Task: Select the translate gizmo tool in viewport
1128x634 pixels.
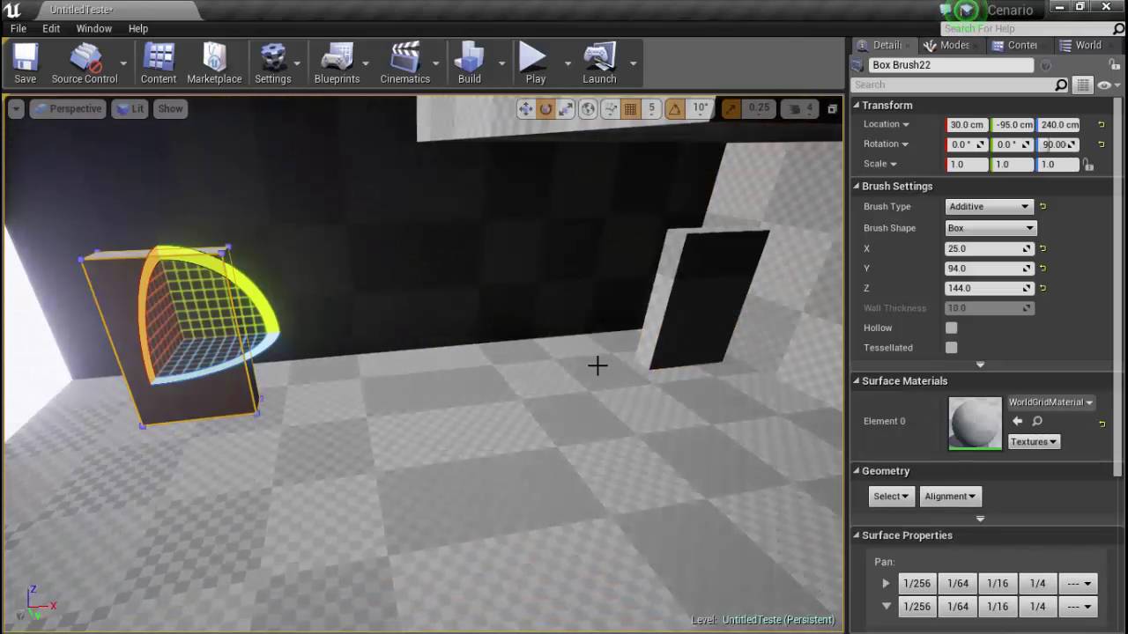Action: click(525, 108)
